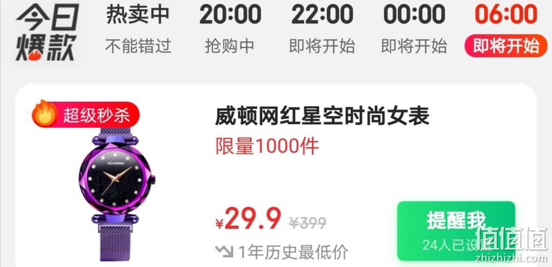
Task: Tap the crossed-out ¥399 original price
Action: (308, 222)
